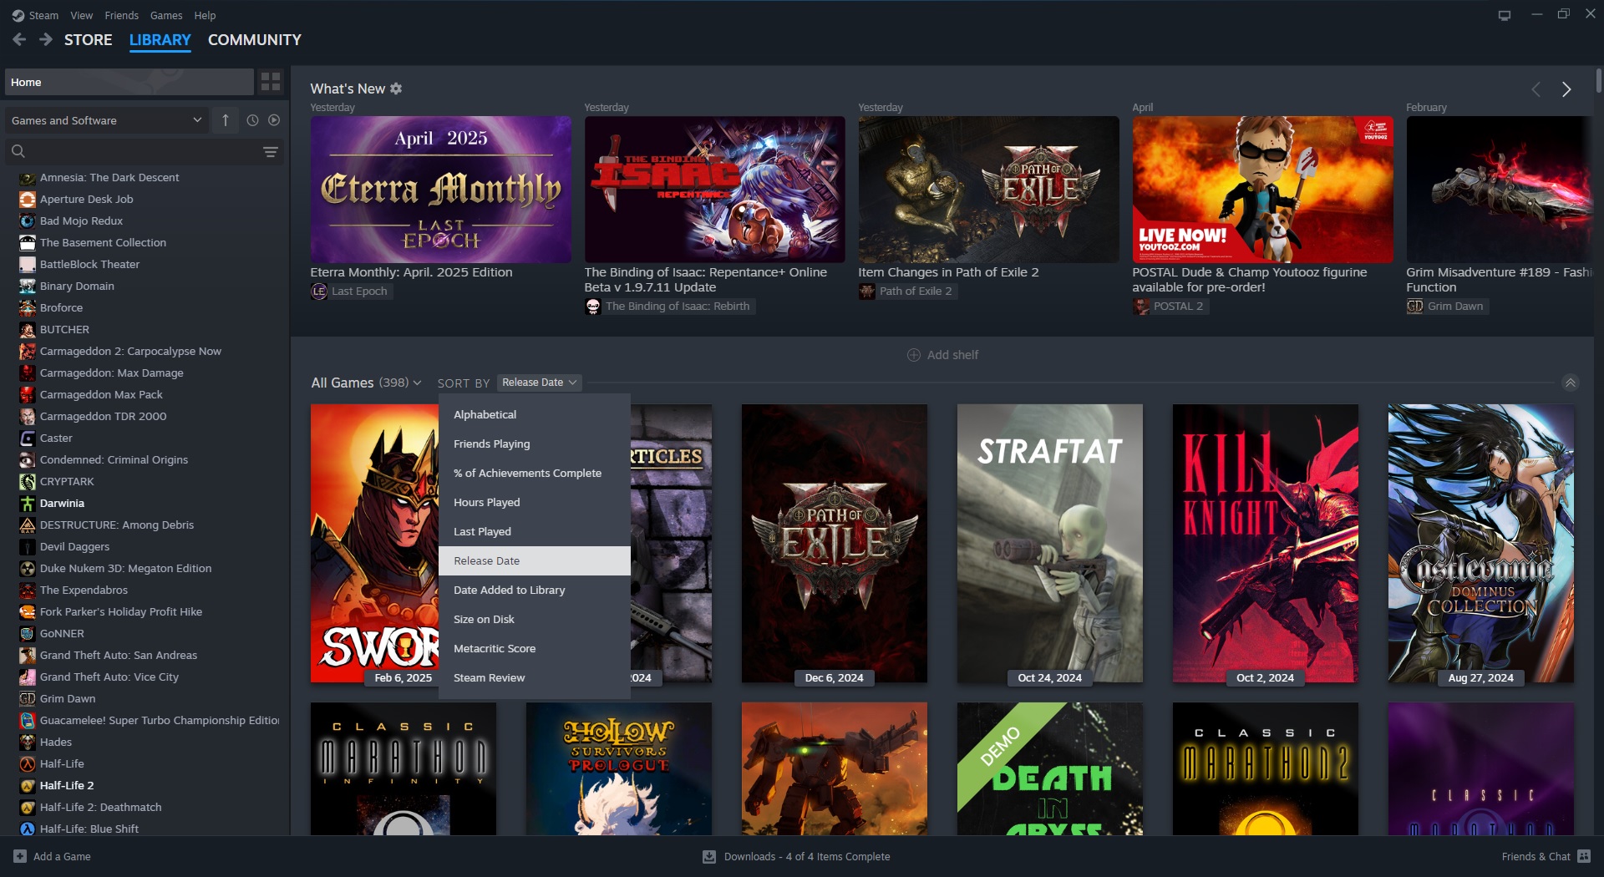Select Amnesia: The Dark Descent in list
This screenshot has width=1604, height=877.
pyautogui.click(x=109, y=177)
